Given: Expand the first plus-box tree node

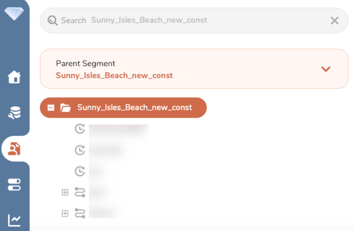Looking at the screenshot, I should point(65,192).
